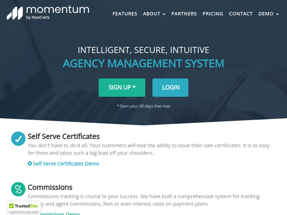Viewport: 287px width, 215px height.
Task: Click the play icon beside Self Serve Certificates Demo
Action: [x=30, y=163]
